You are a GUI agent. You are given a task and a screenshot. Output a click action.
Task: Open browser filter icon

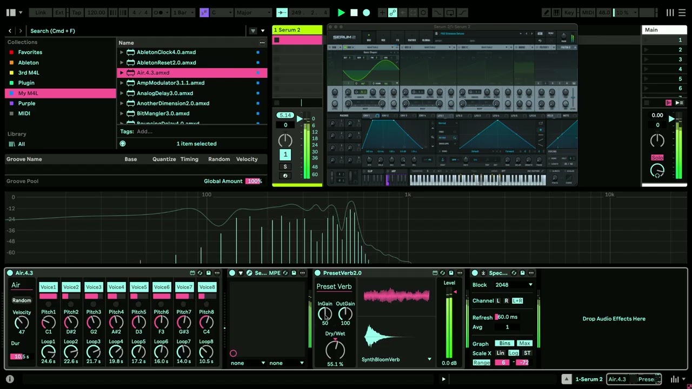click(x=252, y=31)
